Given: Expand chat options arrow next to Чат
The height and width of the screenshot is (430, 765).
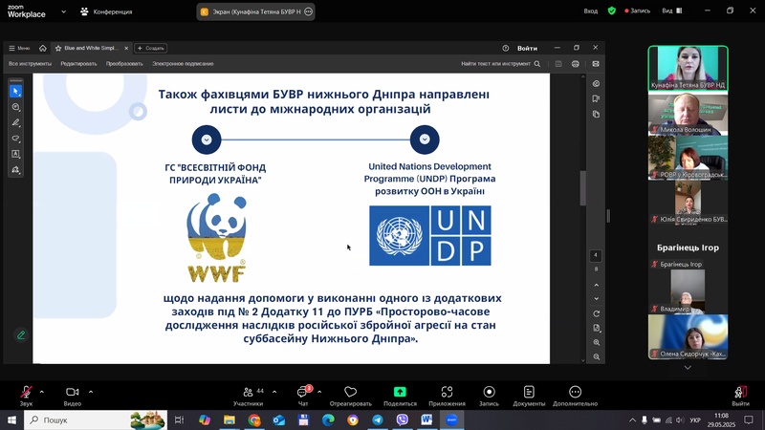Looking at the screenshot, I should click(x=319, y=392).
